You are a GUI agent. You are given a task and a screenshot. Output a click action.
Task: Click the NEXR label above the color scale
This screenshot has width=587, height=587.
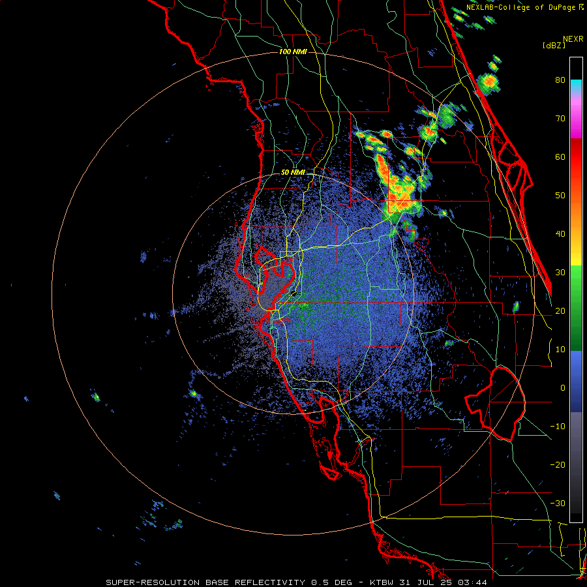[573, 39]
